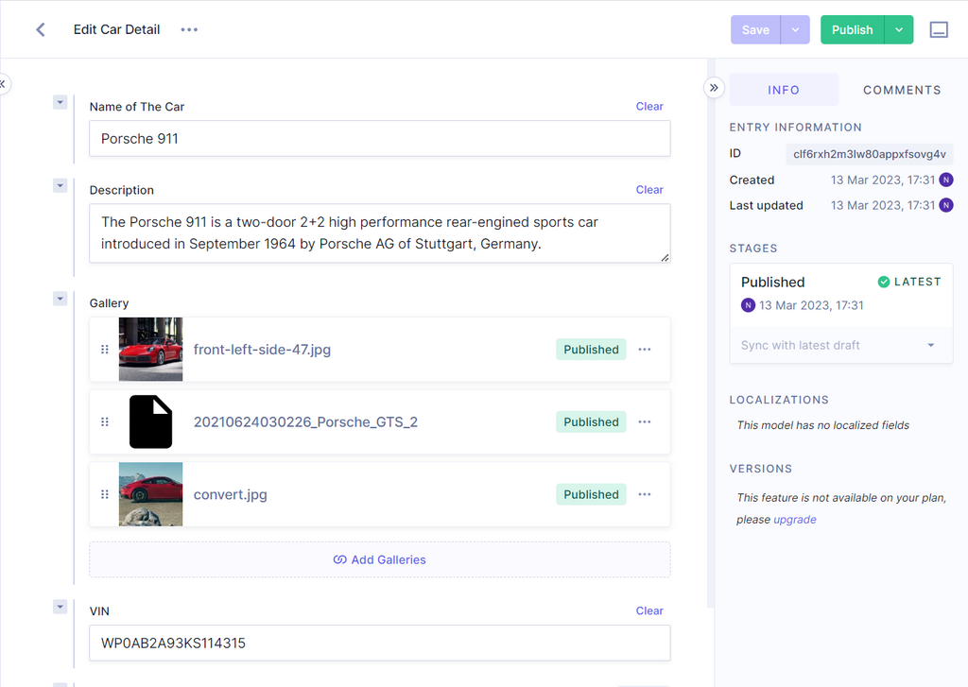
Task: Copy the entry ID clf6rxh2m3lw80appxfsovg4v
Action: pyautogui.click(x=870, y=154)
